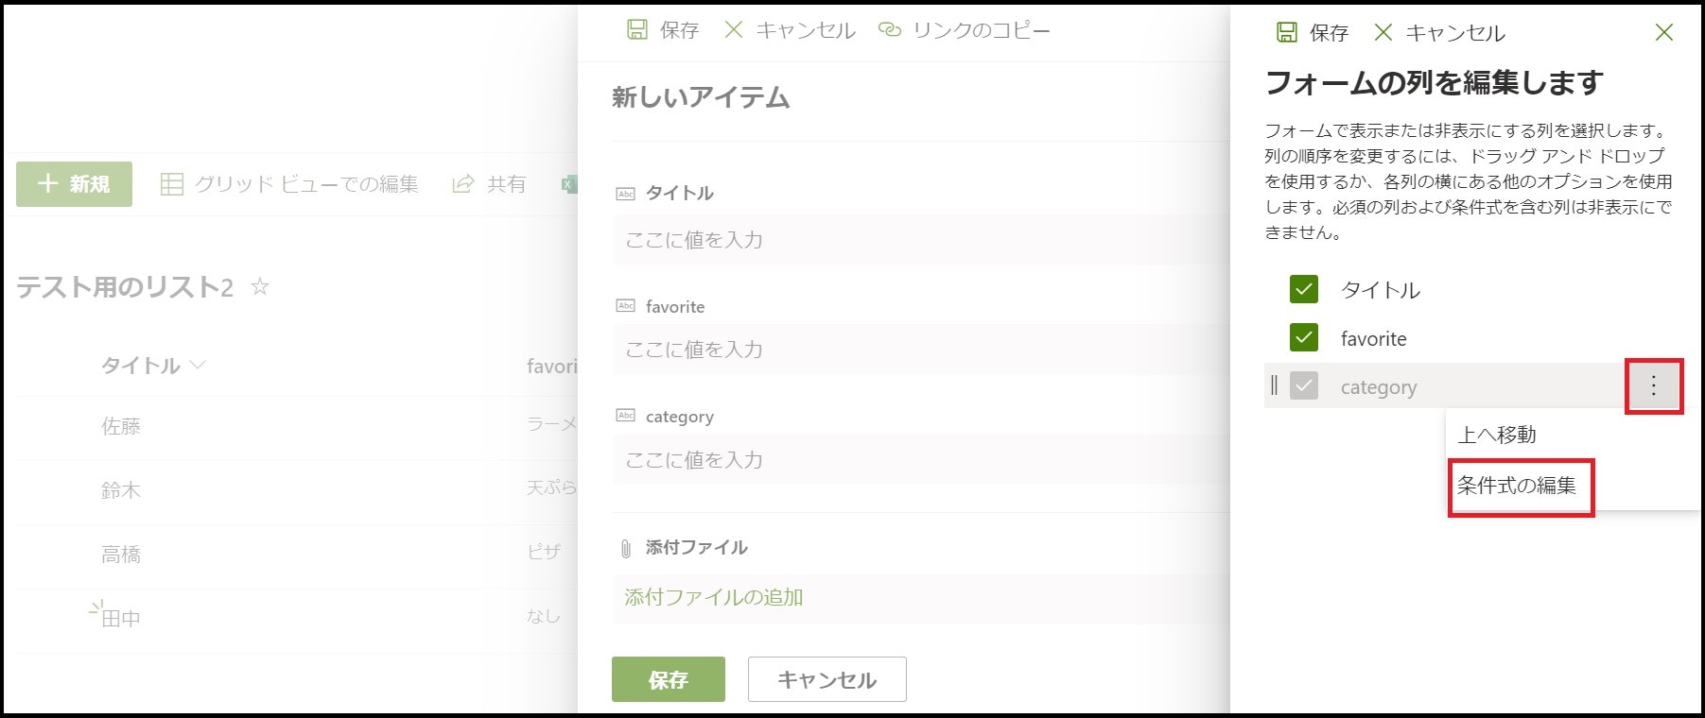Viewport: 1705px width, 718px height.
Task: Click the cancel X icon beside キャンセル in the column edit panel
Action: (x=1383, y=33)
